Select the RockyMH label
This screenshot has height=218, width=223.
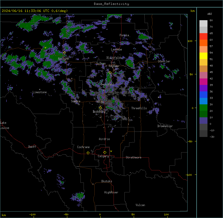tap(63, 59)
